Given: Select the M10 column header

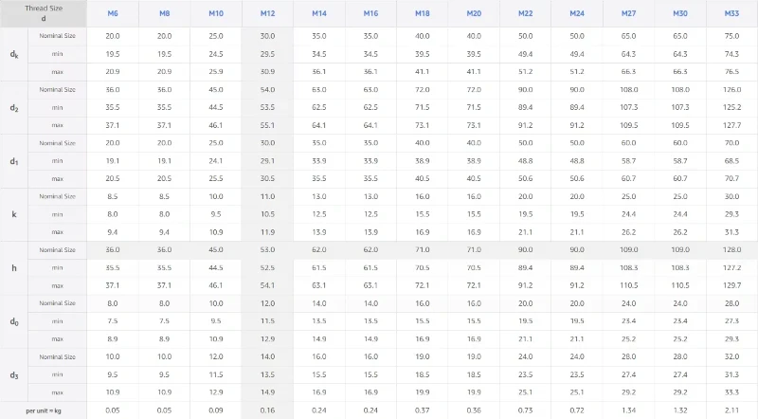Looking at the screenshot, I should pos(216,13).
